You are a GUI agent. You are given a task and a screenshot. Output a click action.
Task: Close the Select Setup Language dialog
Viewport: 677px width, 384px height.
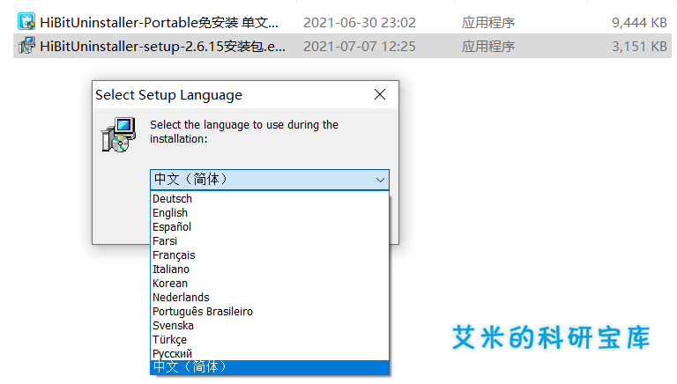pos(380,95)
